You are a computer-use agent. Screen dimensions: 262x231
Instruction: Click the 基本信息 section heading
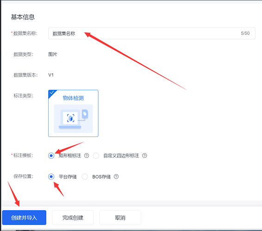pyautogui.click(x=23, y=17)
